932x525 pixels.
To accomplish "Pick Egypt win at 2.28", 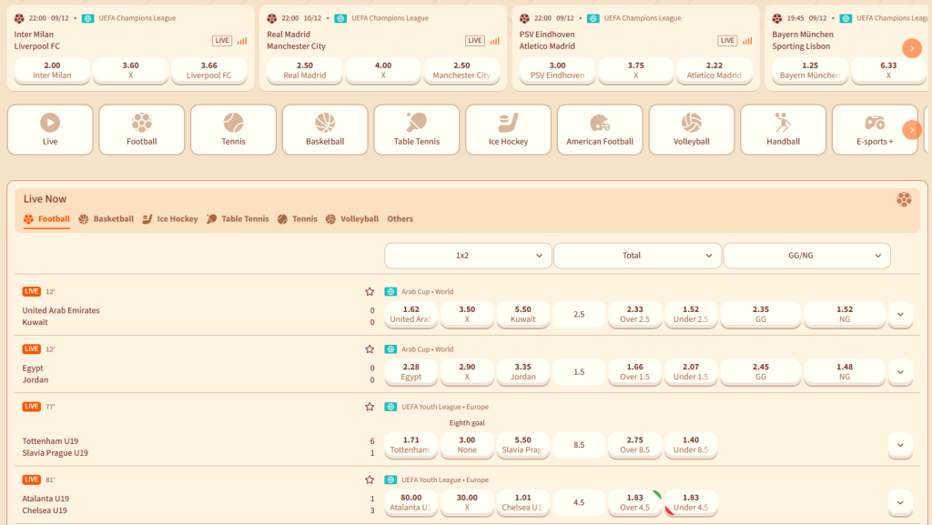I will pyautogui.click(x=411, y=372).
